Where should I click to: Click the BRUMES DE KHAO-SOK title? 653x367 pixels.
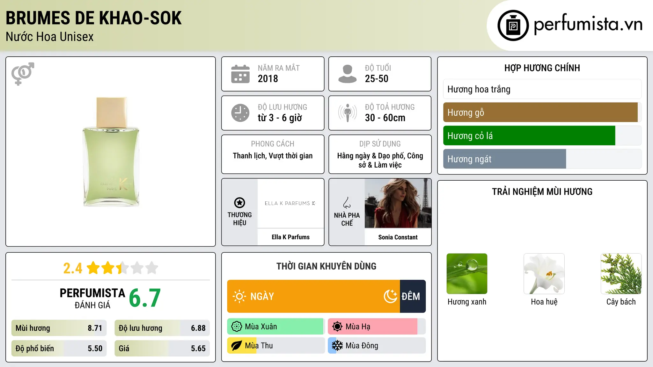94,18
